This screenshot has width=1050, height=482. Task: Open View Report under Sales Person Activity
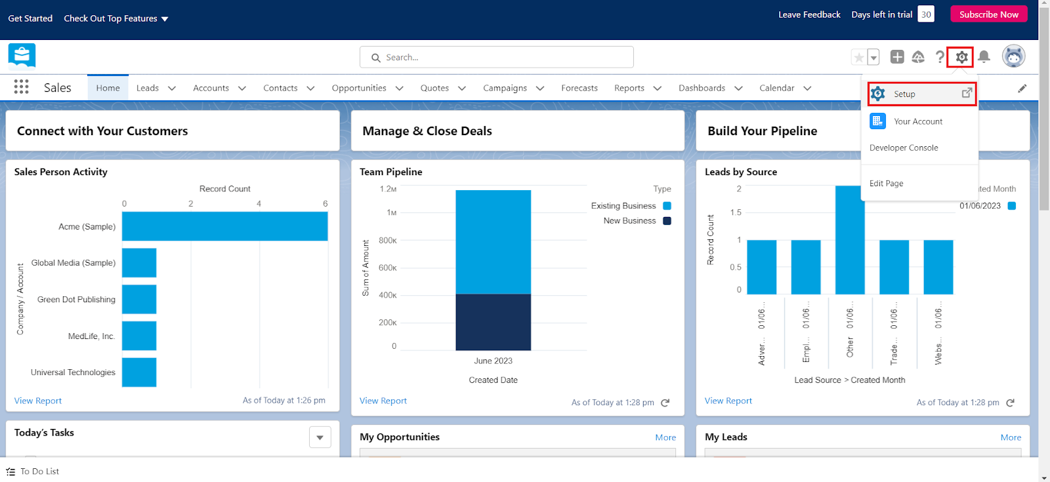[38, 401]
